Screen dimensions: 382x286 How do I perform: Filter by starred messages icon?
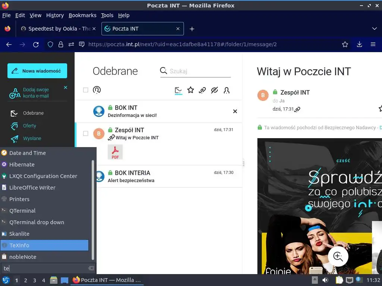[x=191, y=90]
